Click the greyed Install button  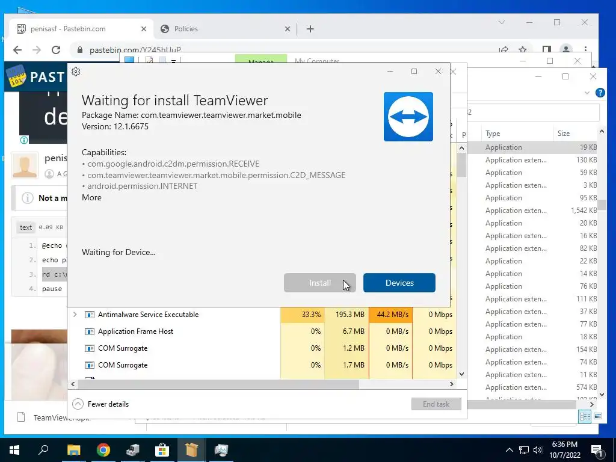320,283
